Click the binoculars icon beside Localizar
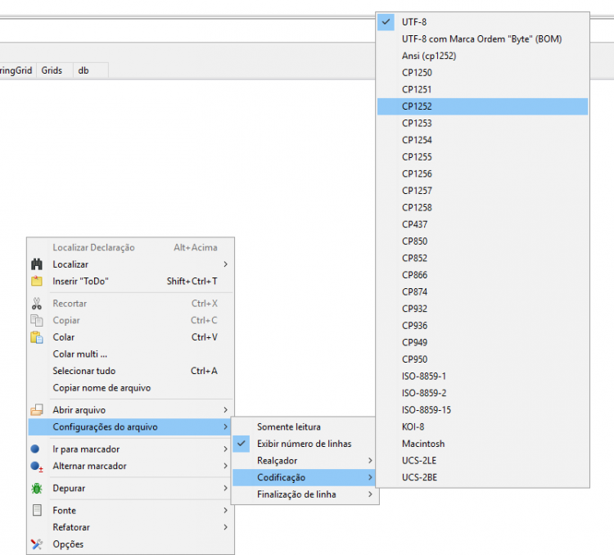 click(x=37, y=264)
